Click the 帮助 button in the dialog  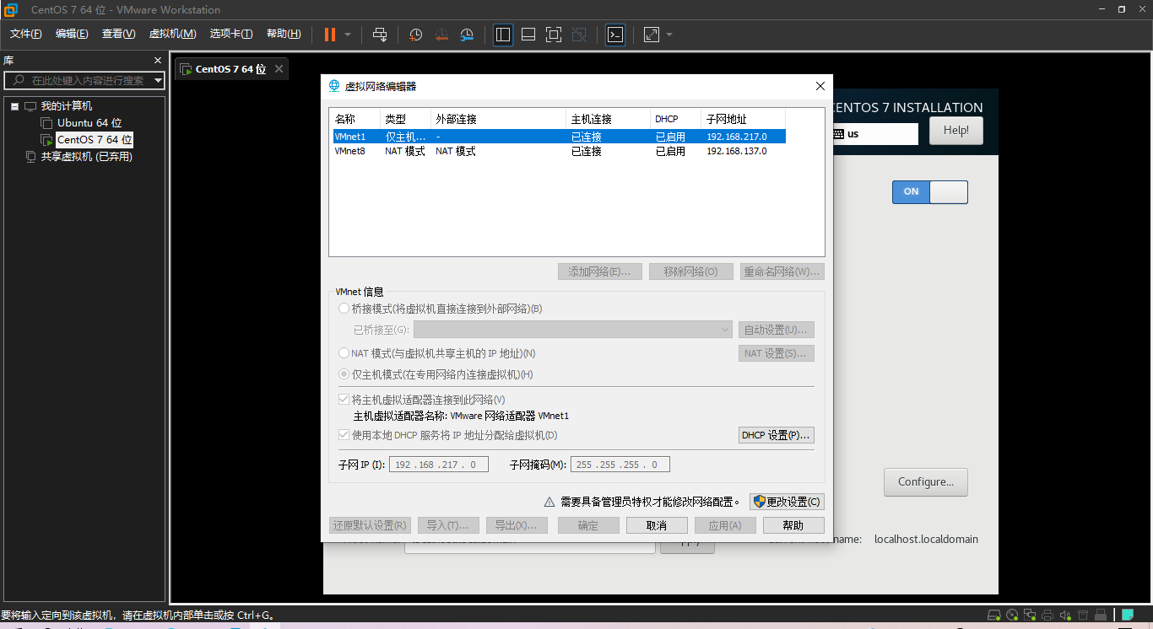click(793, 525)
